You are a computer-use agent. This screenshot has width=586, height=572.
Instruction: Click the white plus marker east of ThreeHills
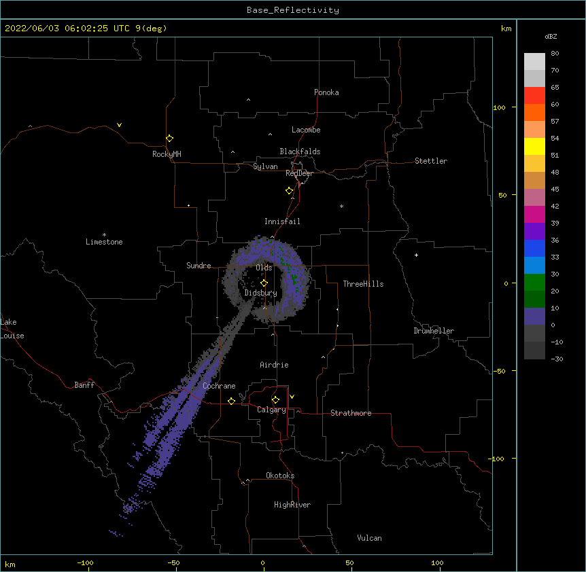(416, 255)
